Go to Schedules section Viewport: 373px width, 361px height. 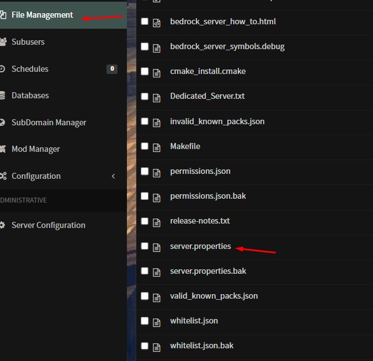point(30,69)
